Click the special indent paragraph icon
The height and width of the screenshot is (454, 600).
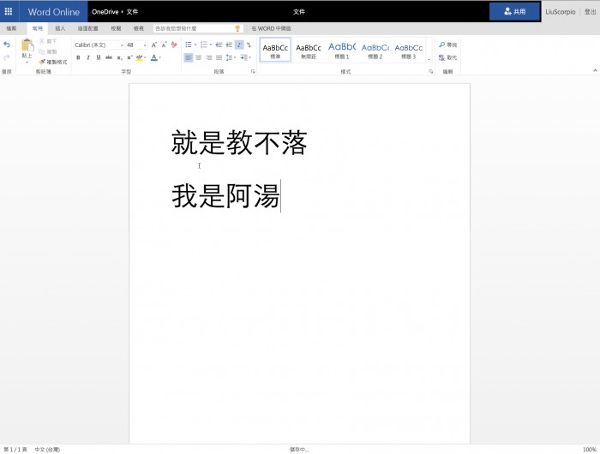point(243,57)
